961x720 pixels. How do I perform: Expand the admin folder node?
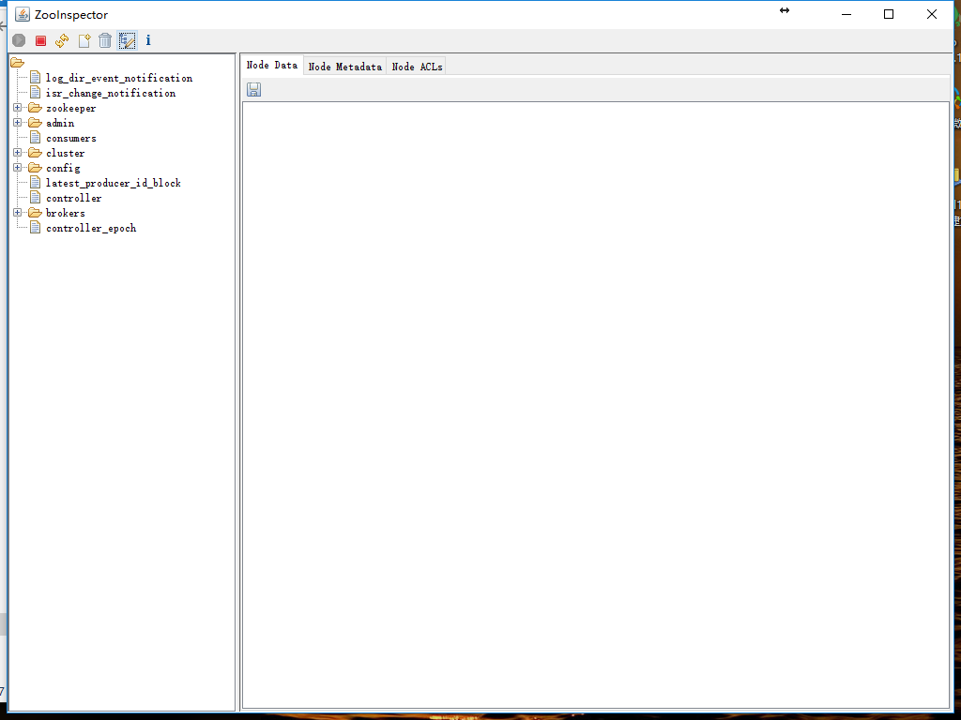(17, 123)
